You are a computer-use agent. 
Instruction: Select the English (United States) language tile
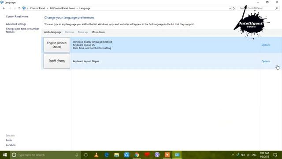coord(57,45)
